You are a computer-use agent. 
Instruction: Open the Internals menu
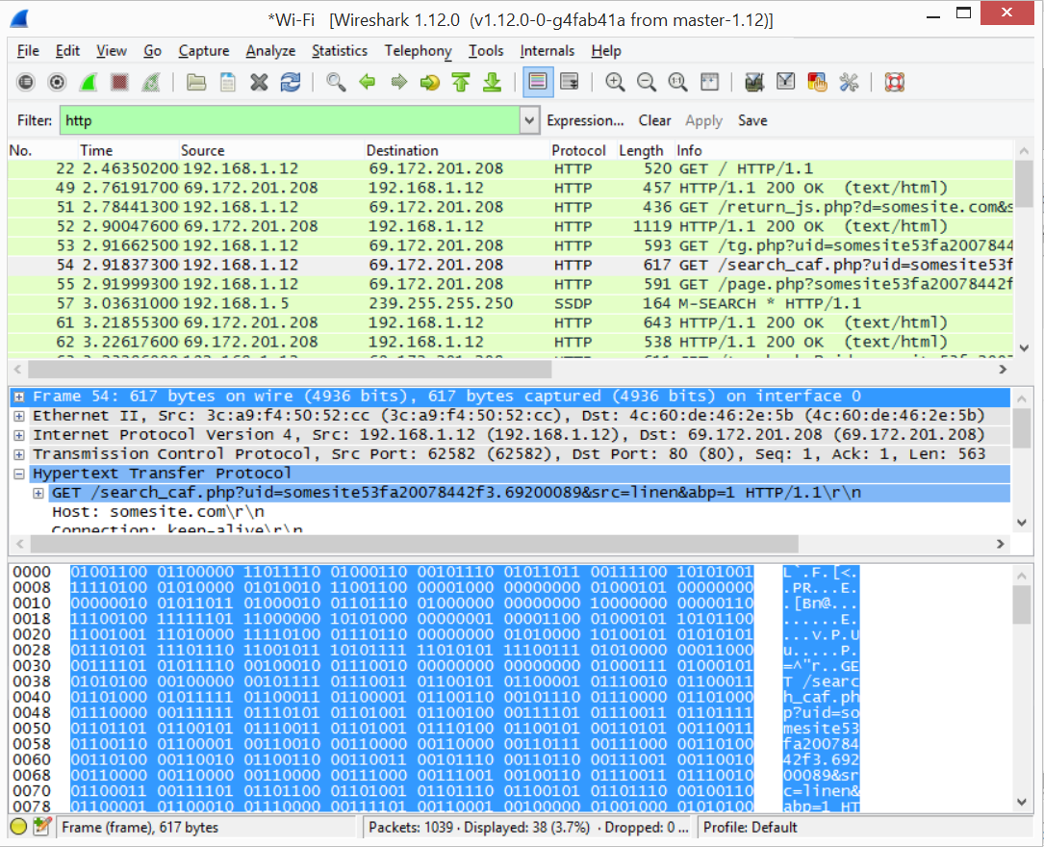547,51
